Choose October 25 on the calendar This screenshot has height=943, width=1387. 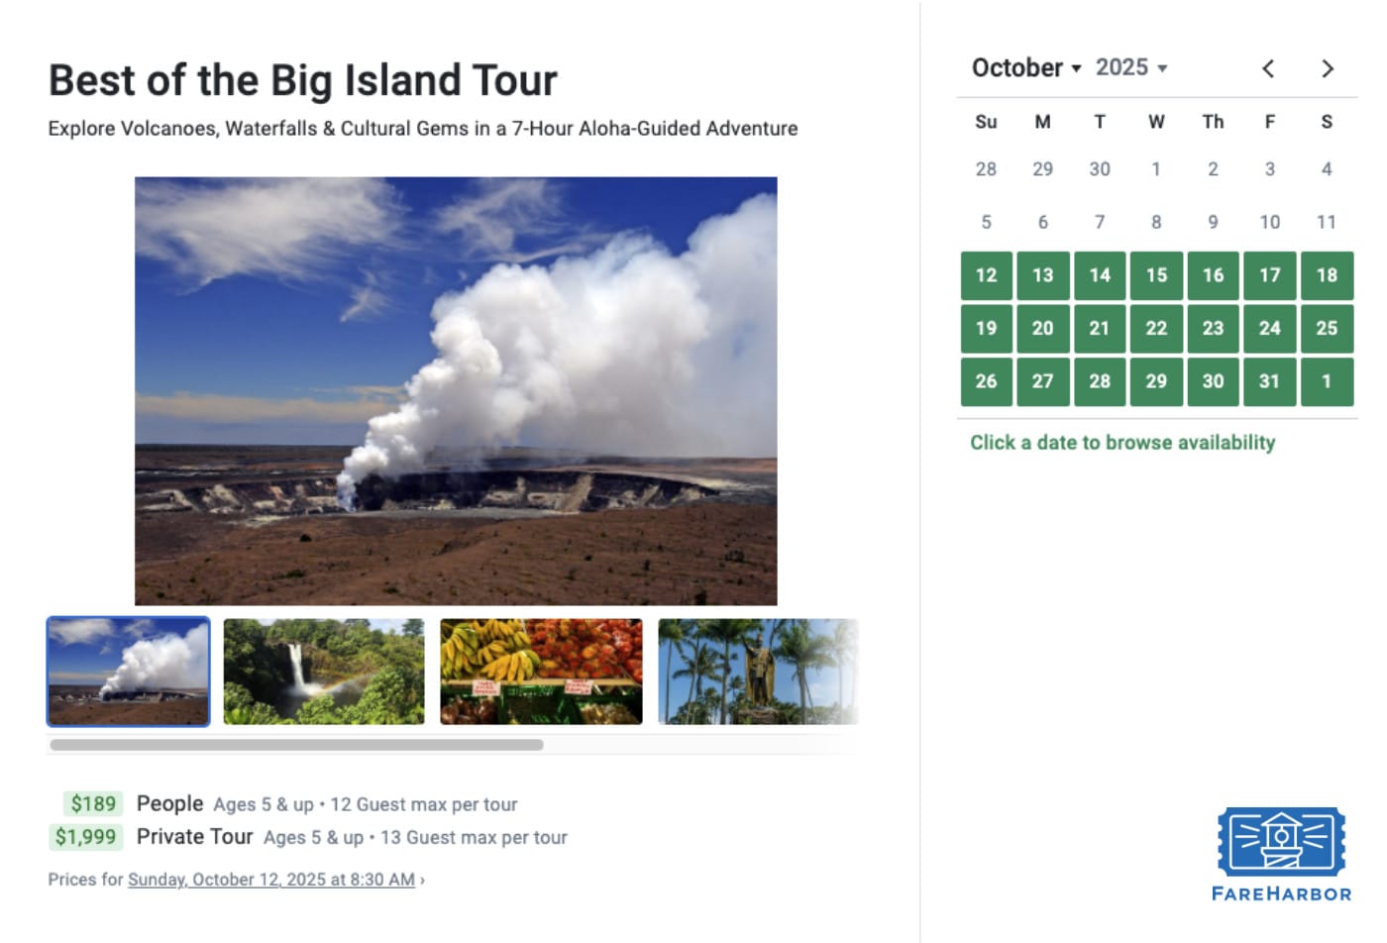[1327, 328]
